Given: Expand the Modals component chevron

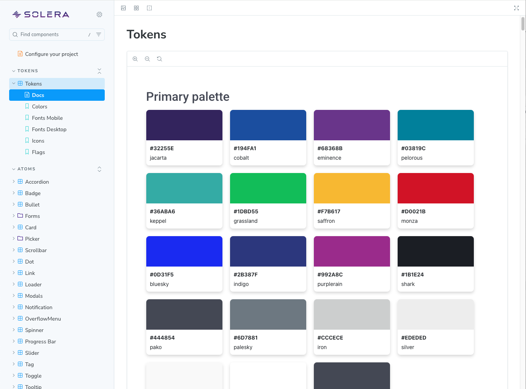Looking at the screenshot, I should (14, 295).
